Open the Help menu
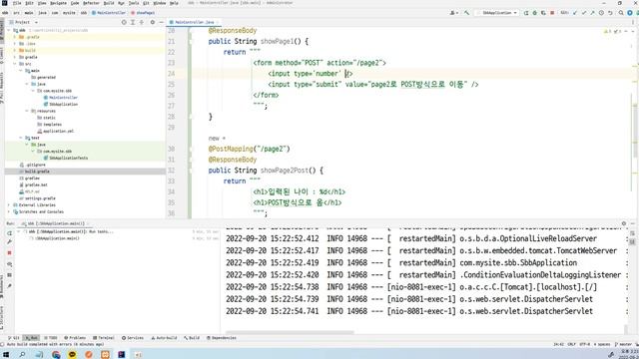Screen dimensions: 639x359 click(x=174, y=3)
